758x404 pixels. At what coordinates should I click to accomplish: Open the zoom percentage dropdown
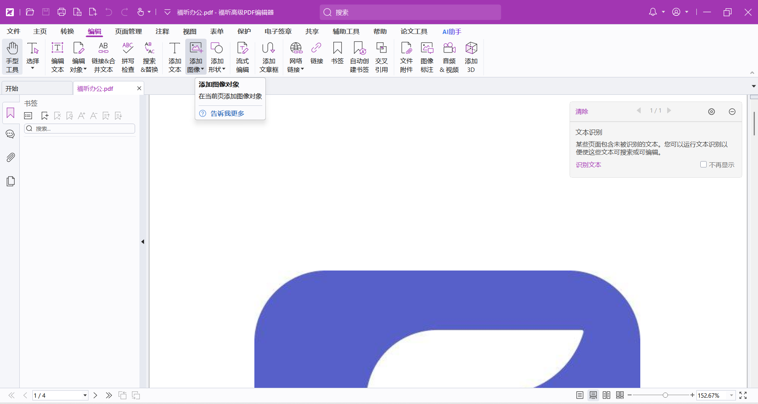tap(731, 395)
